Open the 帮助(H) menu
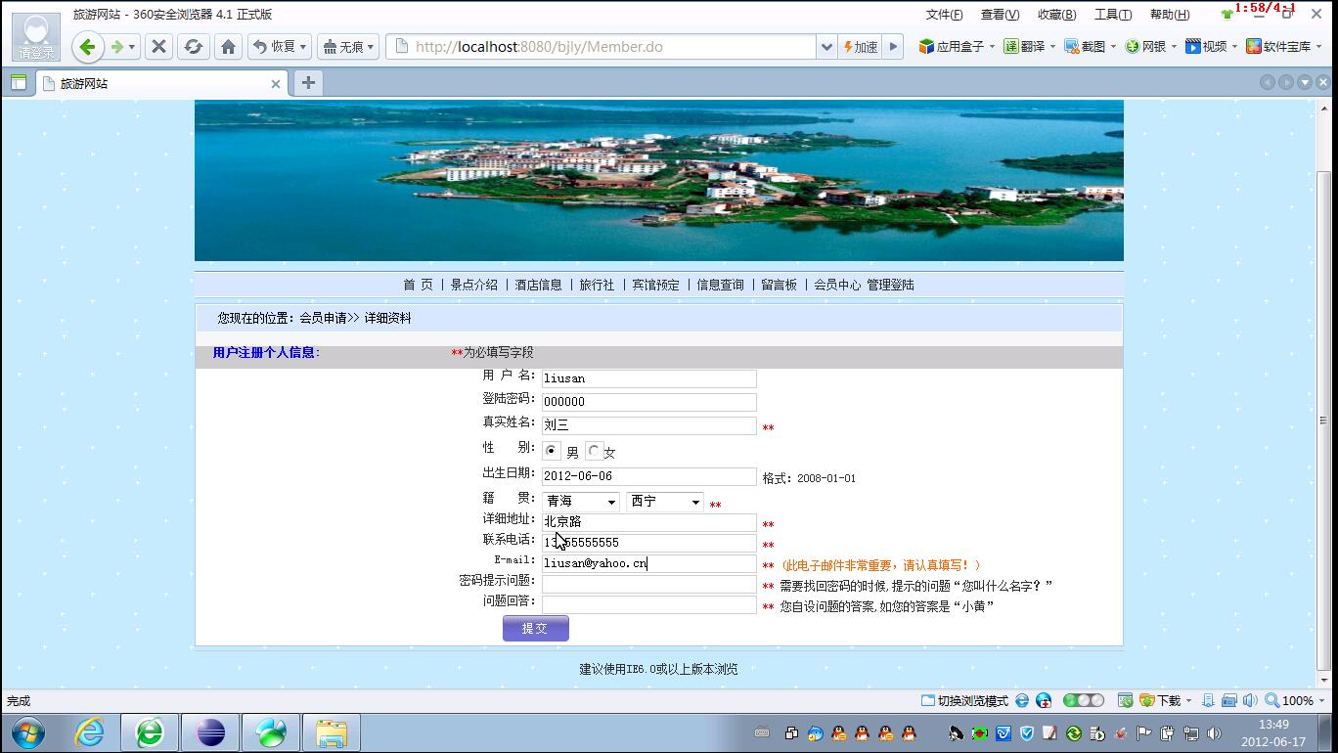 [1170, 15]
